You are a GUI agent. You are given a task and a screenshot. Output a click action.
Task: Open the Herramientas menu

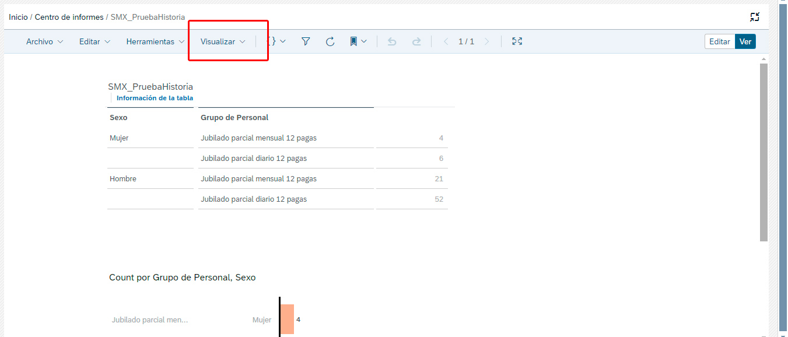click(x=155, y=41)
